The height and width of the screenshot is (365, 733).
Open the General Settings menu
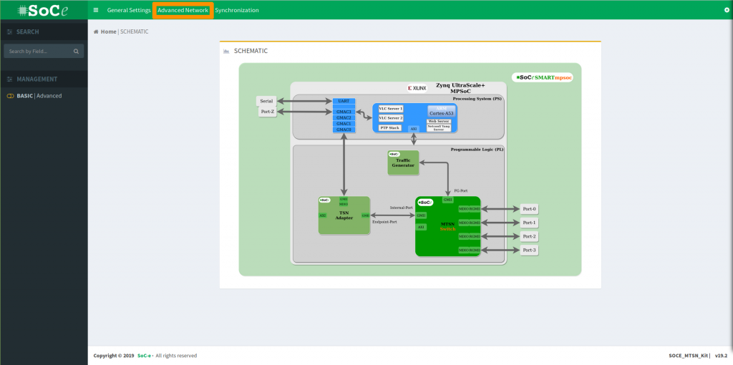[129, 10]
